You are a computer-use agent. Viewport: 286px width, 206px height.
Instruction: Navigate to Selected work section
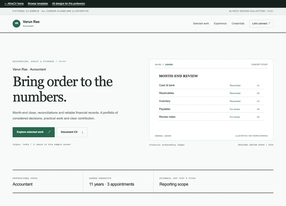click(201, 24)
